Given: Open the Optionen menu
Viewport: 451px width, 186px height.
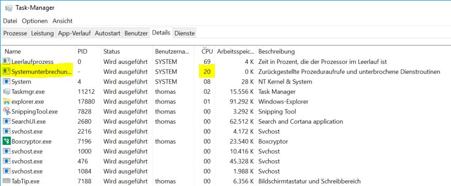Looking at the screenshot, I should click(35, 21).
